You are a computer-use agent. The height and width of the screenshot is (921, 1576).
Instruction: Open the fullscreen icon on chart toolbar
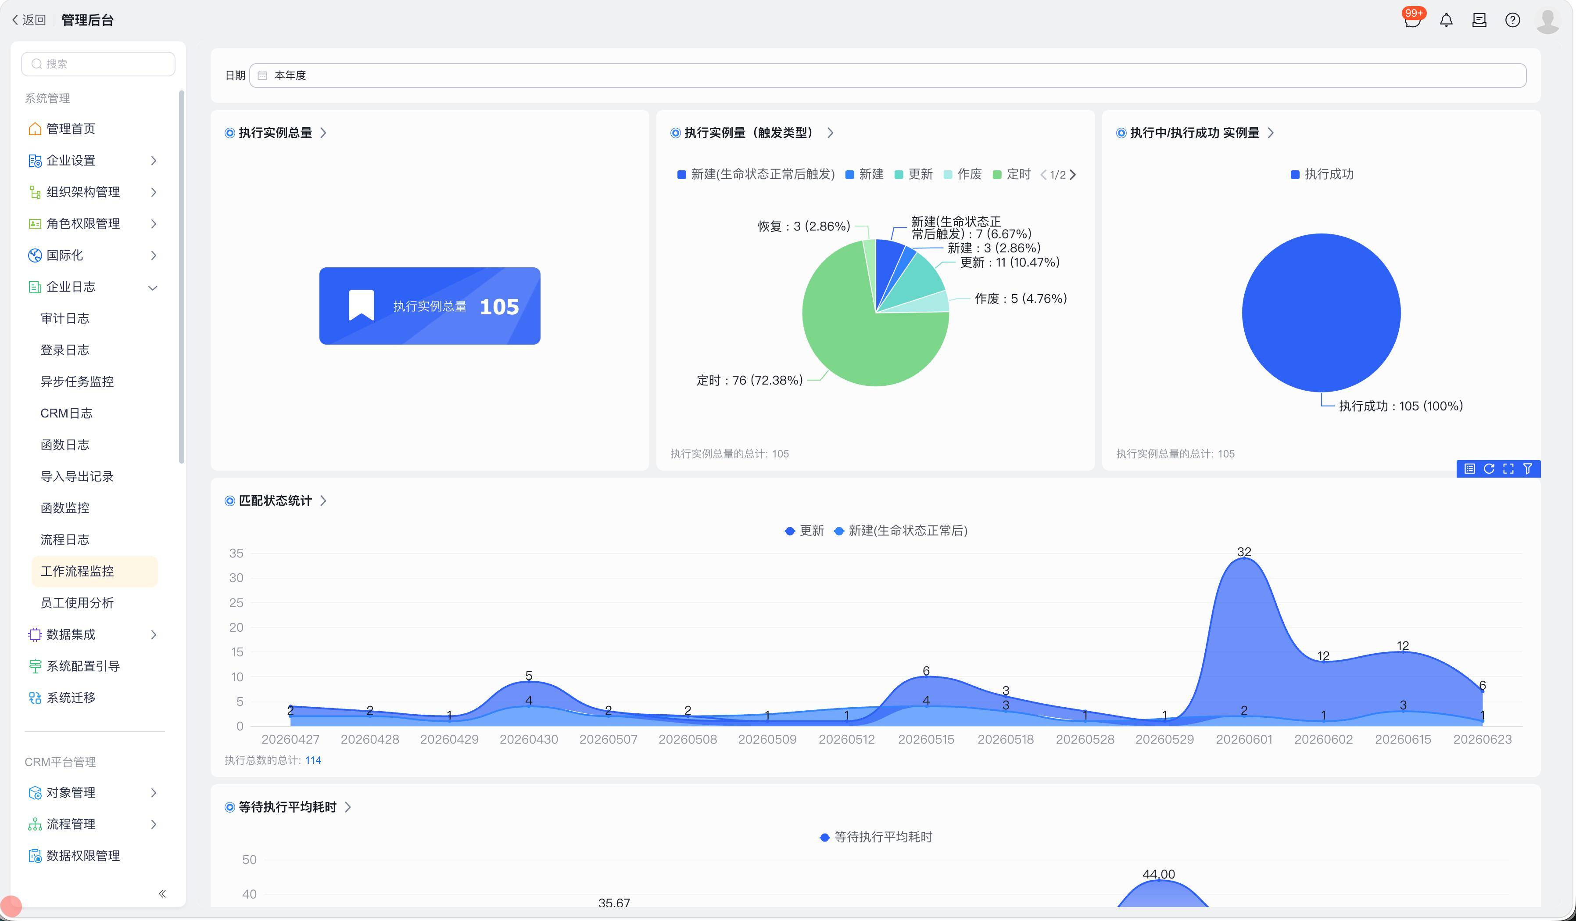(x=1508, y=469)
